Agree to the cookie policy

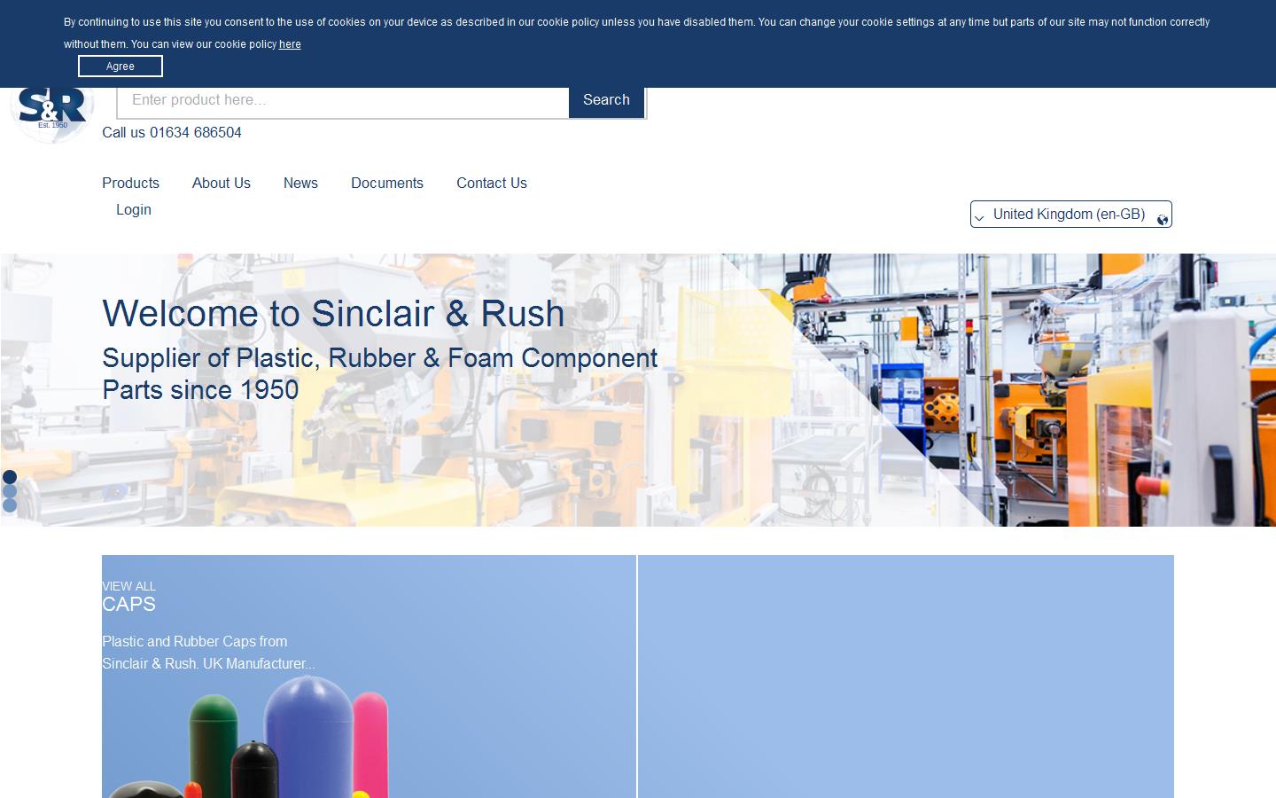point(121,66)
